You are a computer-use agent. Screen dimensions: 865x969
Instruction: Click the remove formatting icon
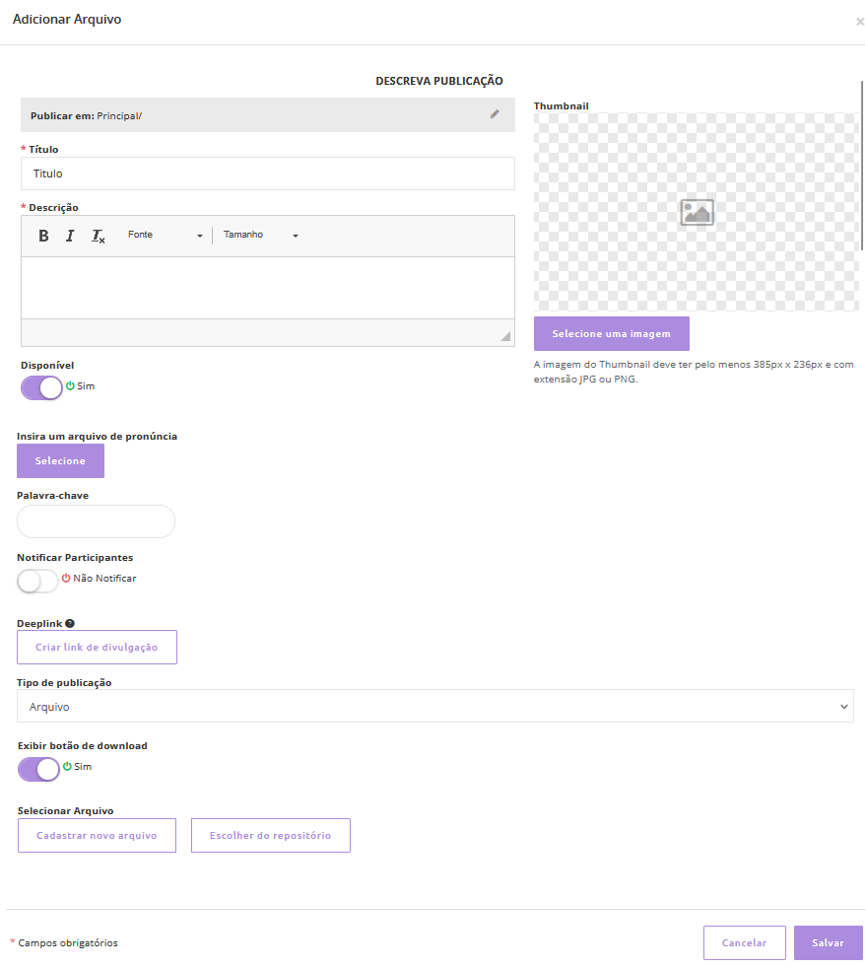tap(98, 236)
